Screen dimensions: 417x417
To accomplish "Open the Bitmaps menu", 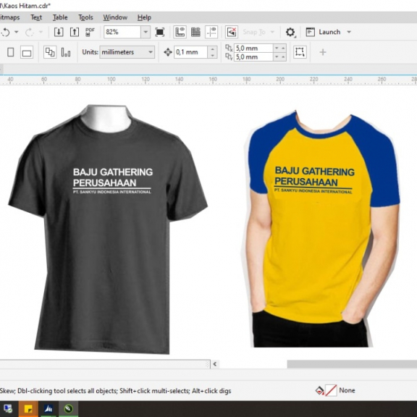I will [x=10, y=17].
